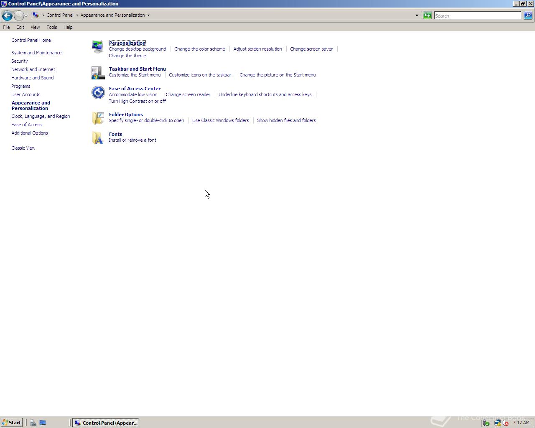Screen dimensions: 535x428
Task: Expand the recent pages dropdown arrow
Action: coord(26,15)
